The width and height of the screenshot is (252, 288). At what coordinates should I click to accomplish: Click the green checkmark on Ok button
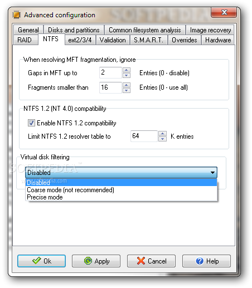click(37, 261)
